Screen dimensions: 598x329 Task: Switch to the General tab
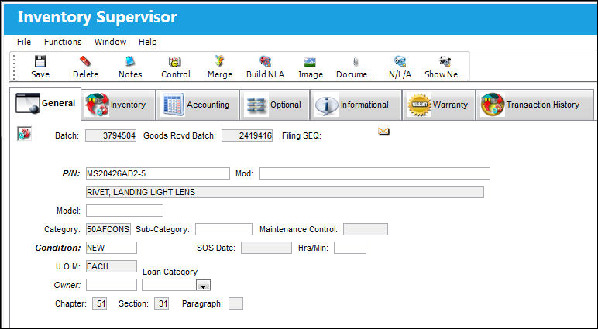click(46, 103)
